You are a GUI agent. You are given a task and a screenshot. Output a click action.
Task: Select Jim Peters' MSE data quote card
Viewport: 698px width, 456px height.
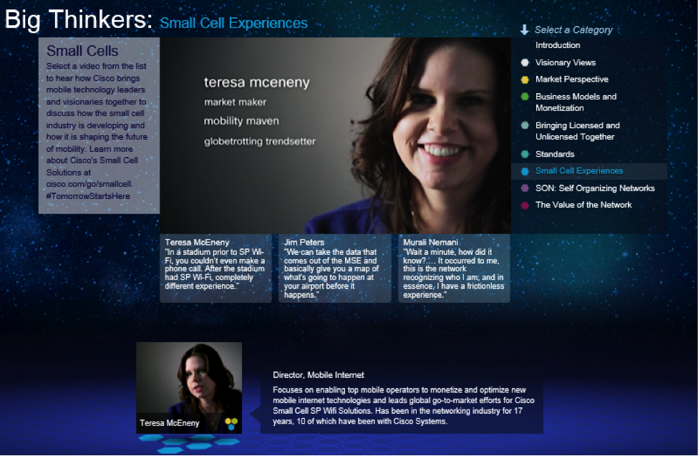pyautogui.click(x=335, y=268)
